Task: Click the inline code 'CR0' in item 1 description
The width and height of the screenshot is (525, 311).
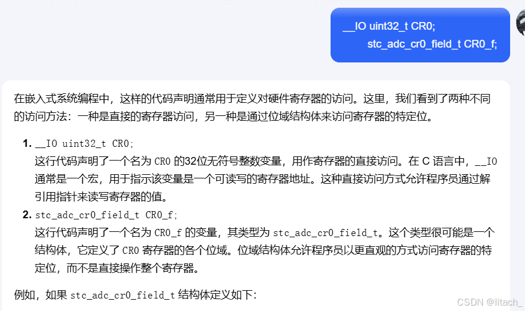Action: pos(162,162)
